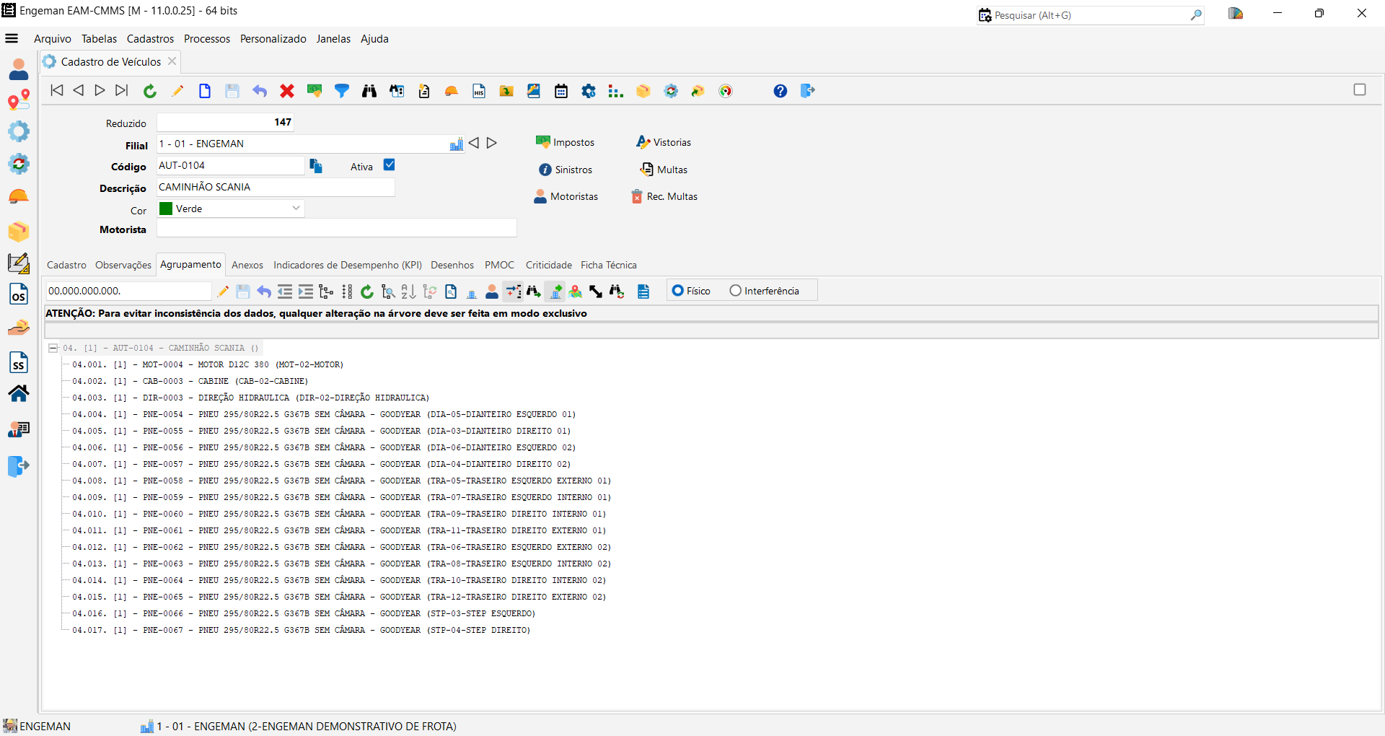1385x736 pixels.
Task: Open the calendar icon in main toolbar
Action: coord(561,91)
